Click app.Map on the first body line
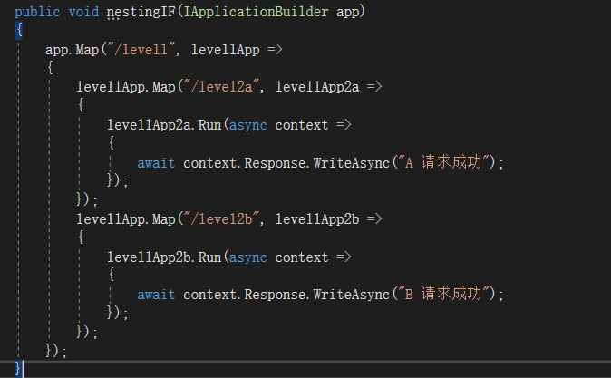 73,50
